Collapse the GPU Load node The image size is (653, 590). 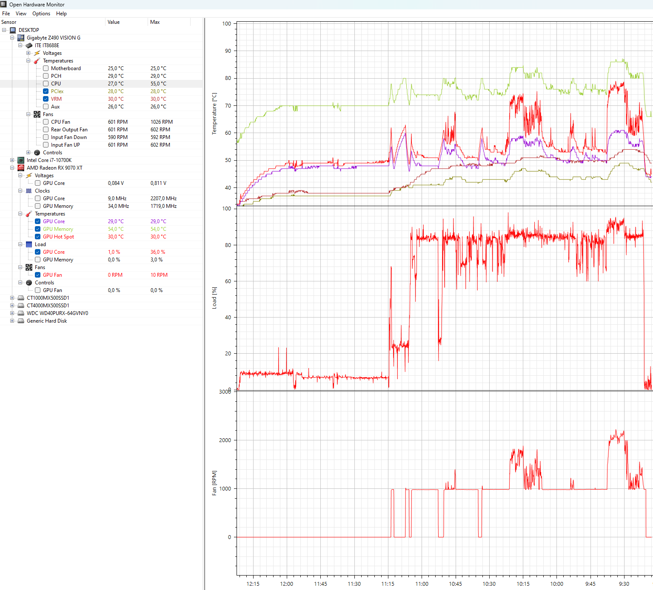[20, 244]
